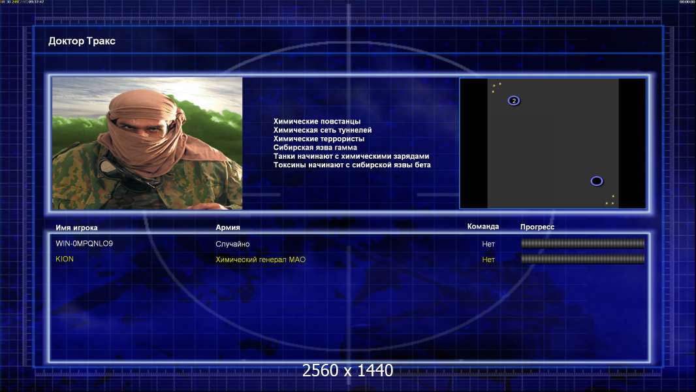696x392 pixels.
Task: Click the yellow stars in minimap bottom-right corner
Action: (x=610, y=200)
